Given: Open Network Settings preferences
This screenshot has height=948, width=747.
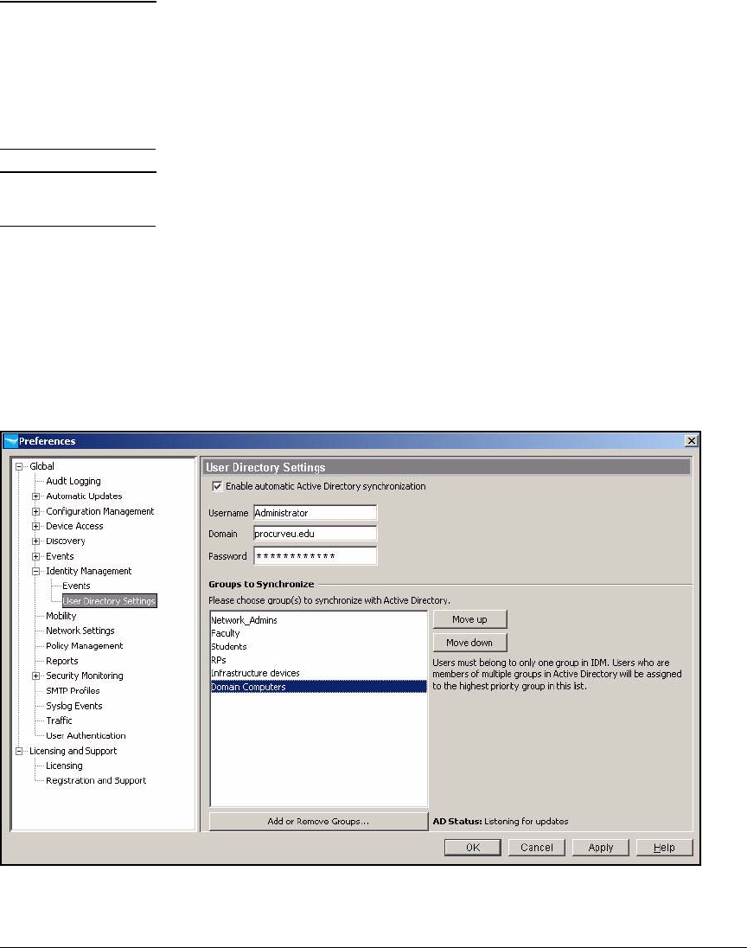Looking at the screenshot, I should [x=80, y=631].
